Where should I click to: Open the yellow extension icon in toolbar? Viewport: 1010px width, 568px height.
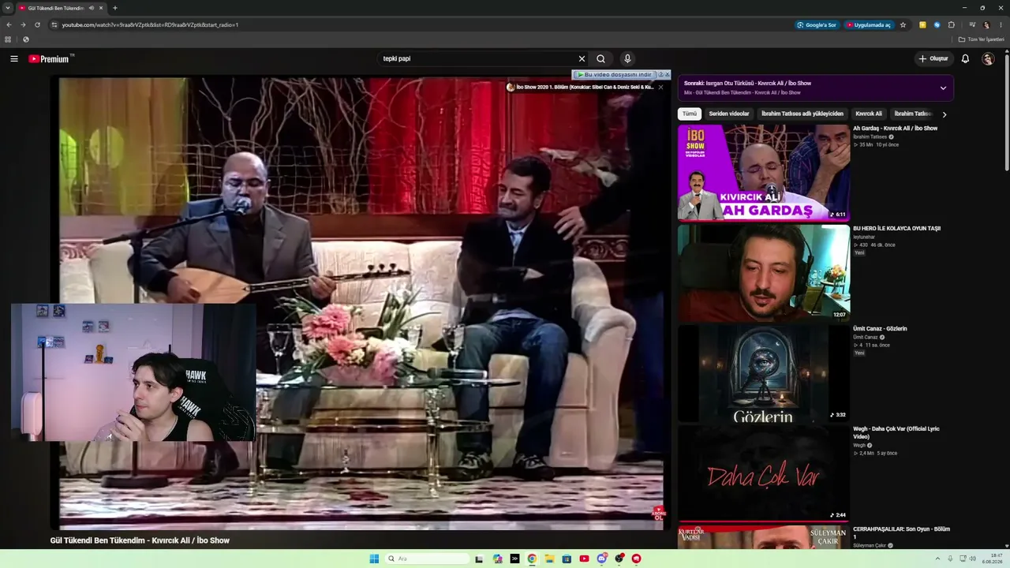click(x=922, y=24)
